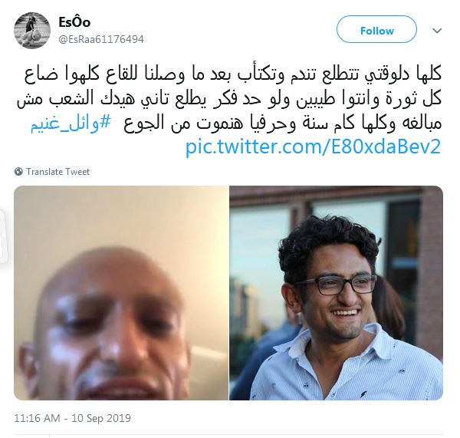Open the @EsRaa61176494 handle link

click(101, 39)
